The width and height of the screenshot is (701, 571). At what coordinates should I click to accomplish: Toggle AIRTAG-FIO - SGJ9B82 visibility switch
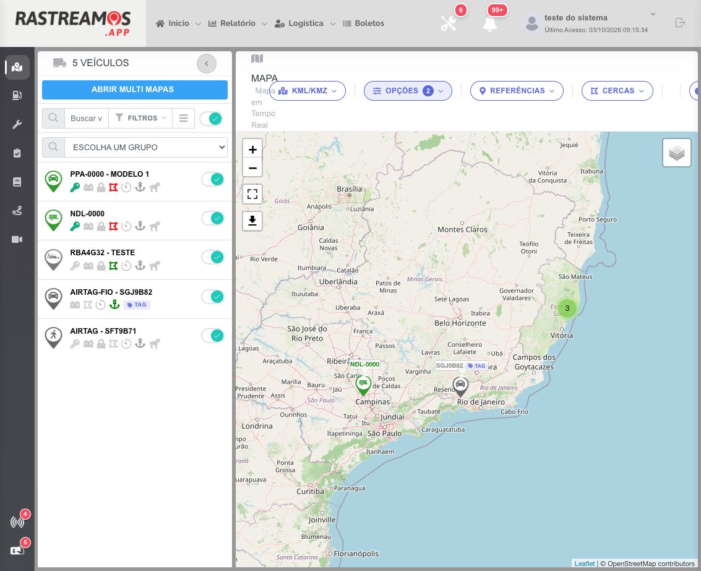point(212,297)
